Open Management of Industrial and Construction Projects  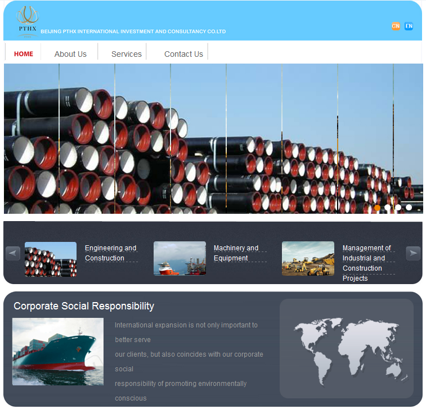pos(366,263)
